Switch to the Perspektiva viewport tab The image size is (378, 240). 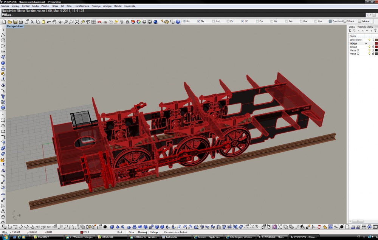coord(15,26)
